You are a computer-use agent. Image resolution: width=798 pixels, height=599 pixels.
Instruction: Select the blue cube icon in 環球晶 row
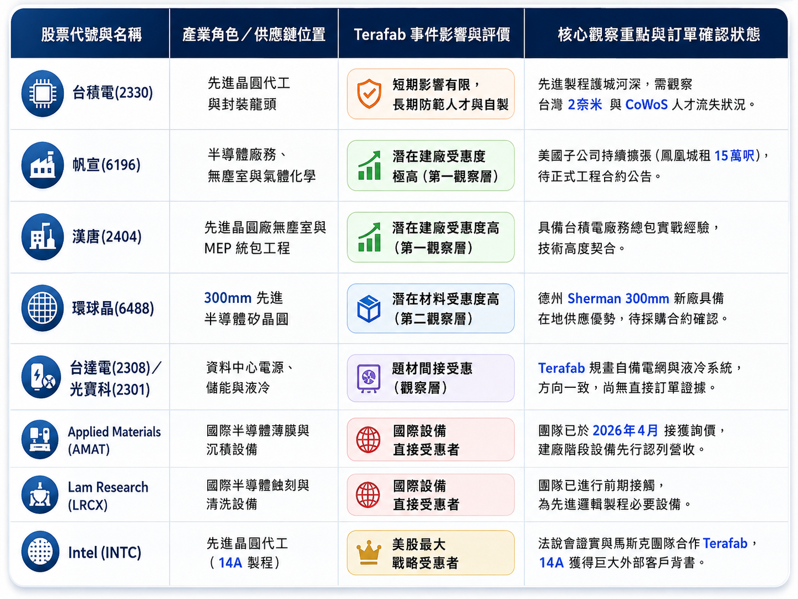coord(369,308)
